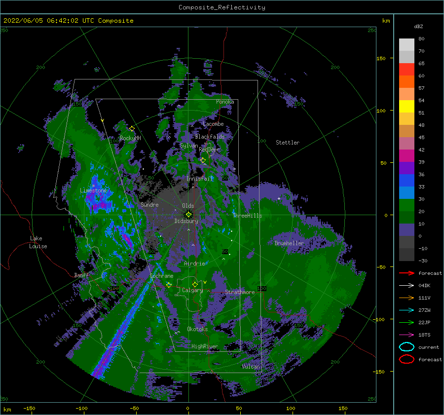Click the Banff label

(81, 275)
